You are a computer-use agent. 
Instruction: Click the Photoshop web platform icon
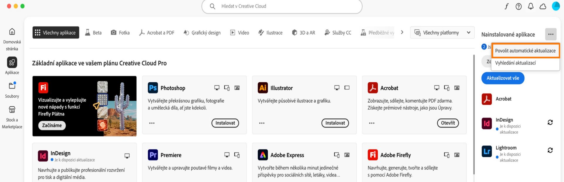pyautogui.click(x=237, y=88)
